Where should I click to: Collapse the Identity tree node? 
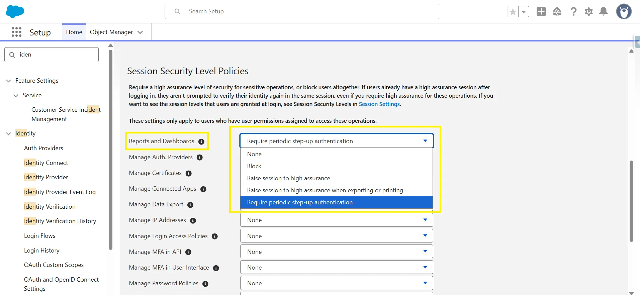pyautogui.click(x=9, y=133)
